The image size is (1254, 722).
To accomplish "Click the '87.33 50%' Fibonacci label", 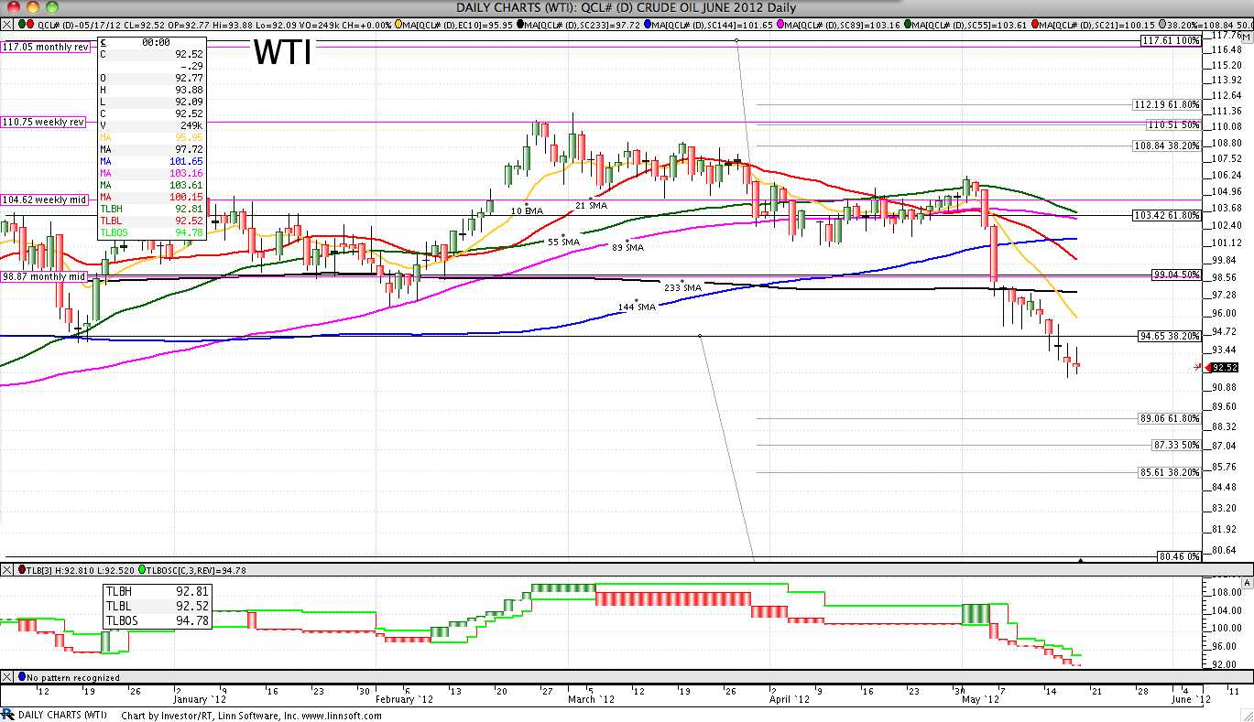I will tap(1175, 445).
